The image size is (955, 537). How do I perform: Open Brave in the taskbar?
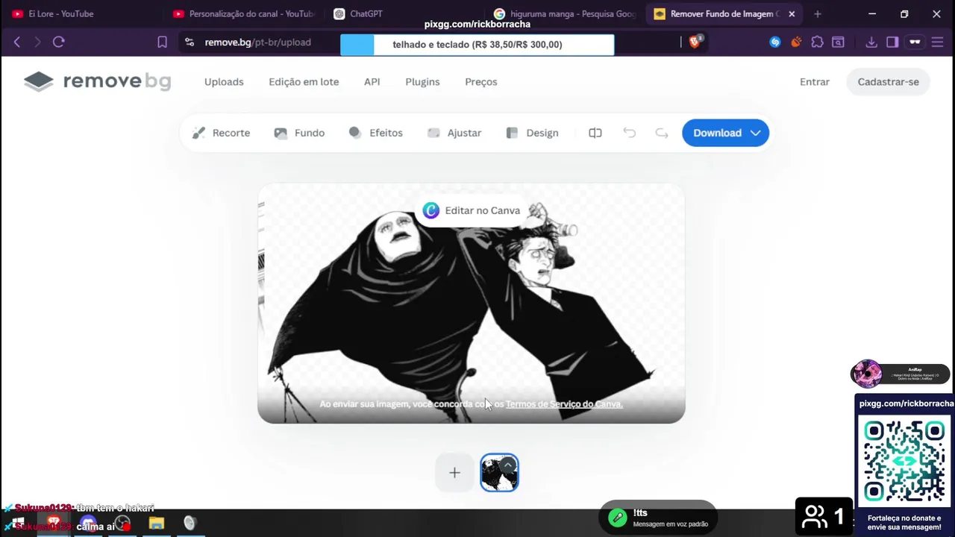[53, 524]
